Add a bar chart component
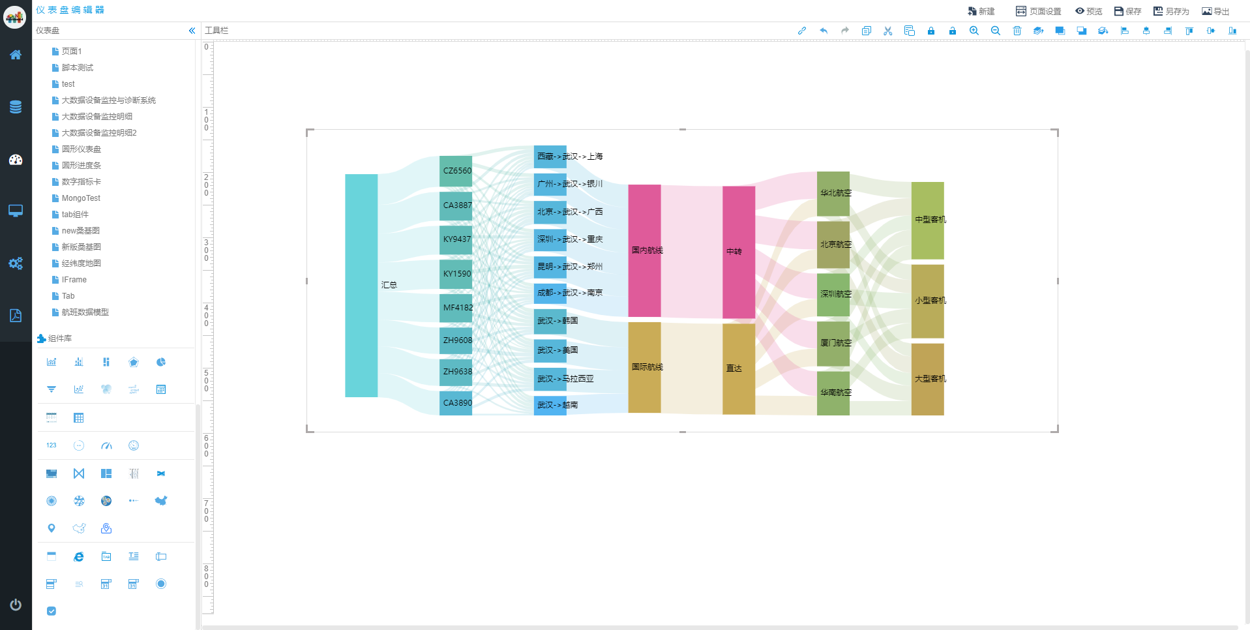Image resolution: width=1250 pixels, height=630 pixels. [x=79, y=362]
